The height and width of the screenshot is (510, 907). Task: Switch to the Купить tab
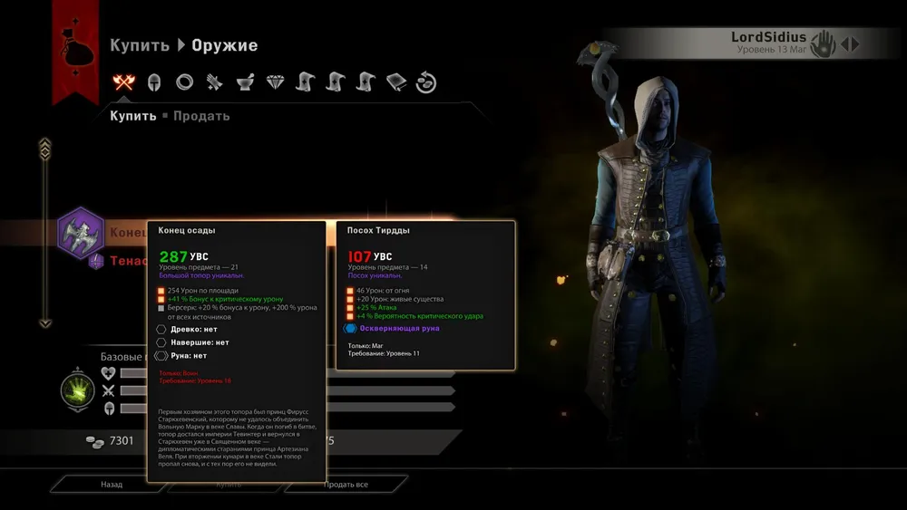(133, 116)
